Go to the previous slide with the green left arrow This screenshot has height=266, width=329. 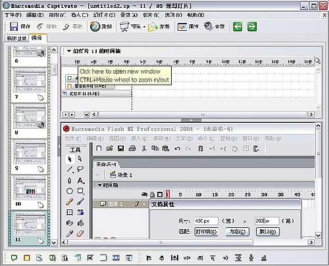[x=238, y=27]
